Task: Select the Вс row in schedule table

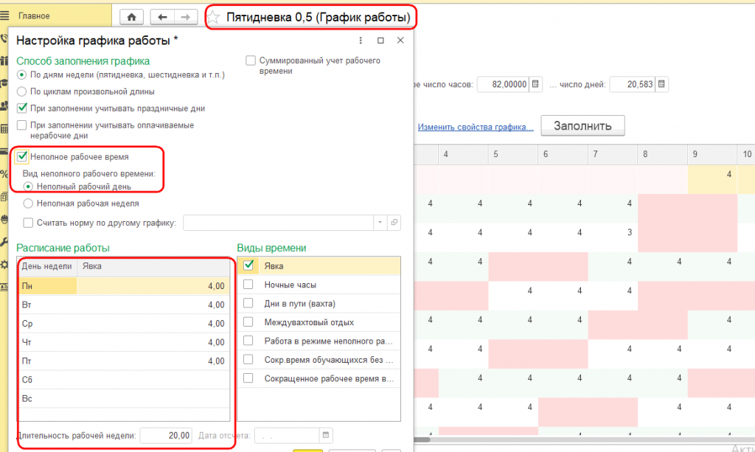Action: point(123,399)
